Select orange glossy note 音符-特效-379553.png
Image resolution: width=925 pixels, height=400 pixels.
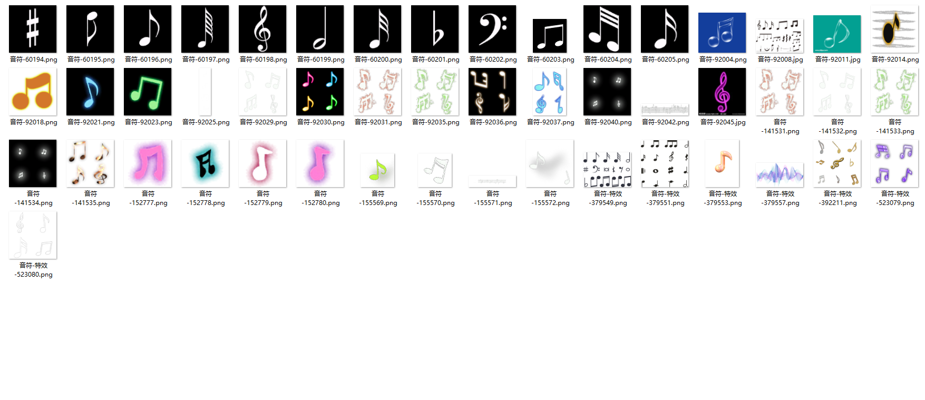point(722,163)
